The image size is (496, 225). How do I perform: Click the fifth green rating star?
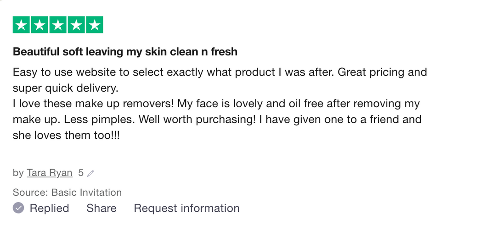coord(94,25)
